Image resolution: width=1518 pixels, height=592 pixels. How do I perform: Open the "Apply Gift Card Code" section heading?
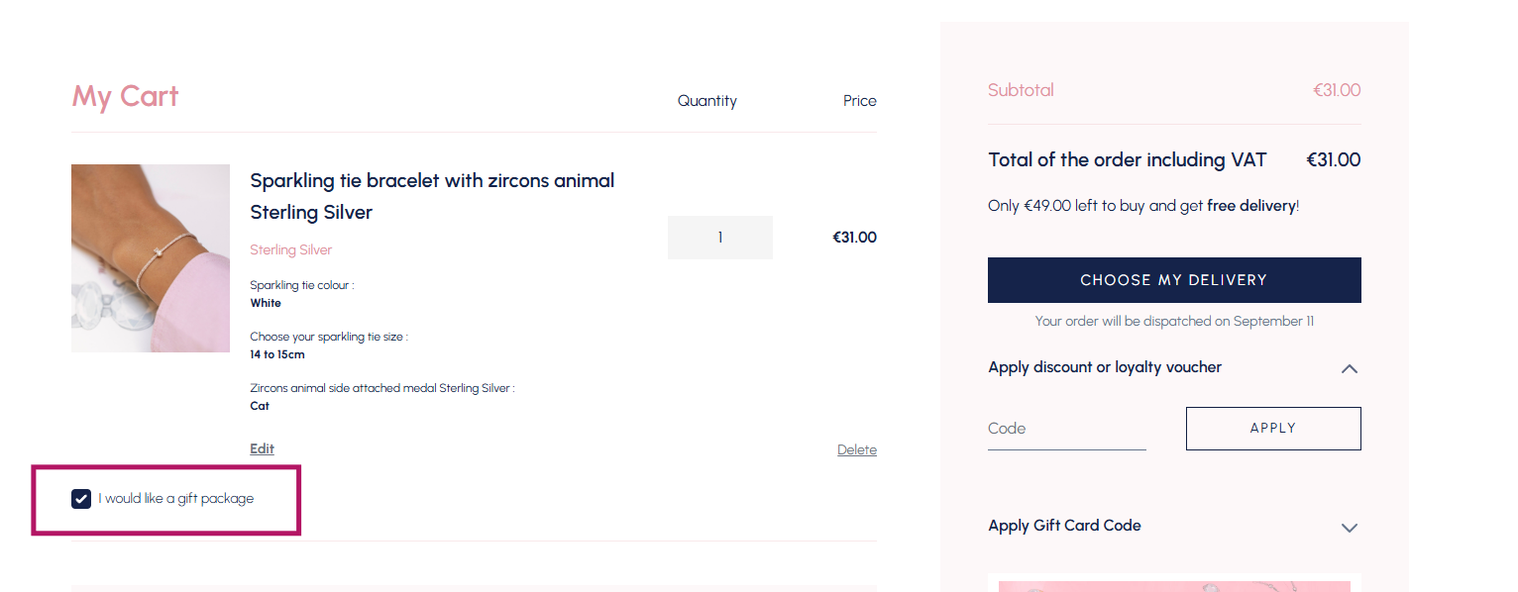tap(1064, 526)
